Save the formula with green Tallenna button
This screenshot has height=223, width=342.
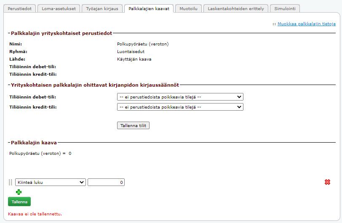pyautogui.click(x=19, y=202)
